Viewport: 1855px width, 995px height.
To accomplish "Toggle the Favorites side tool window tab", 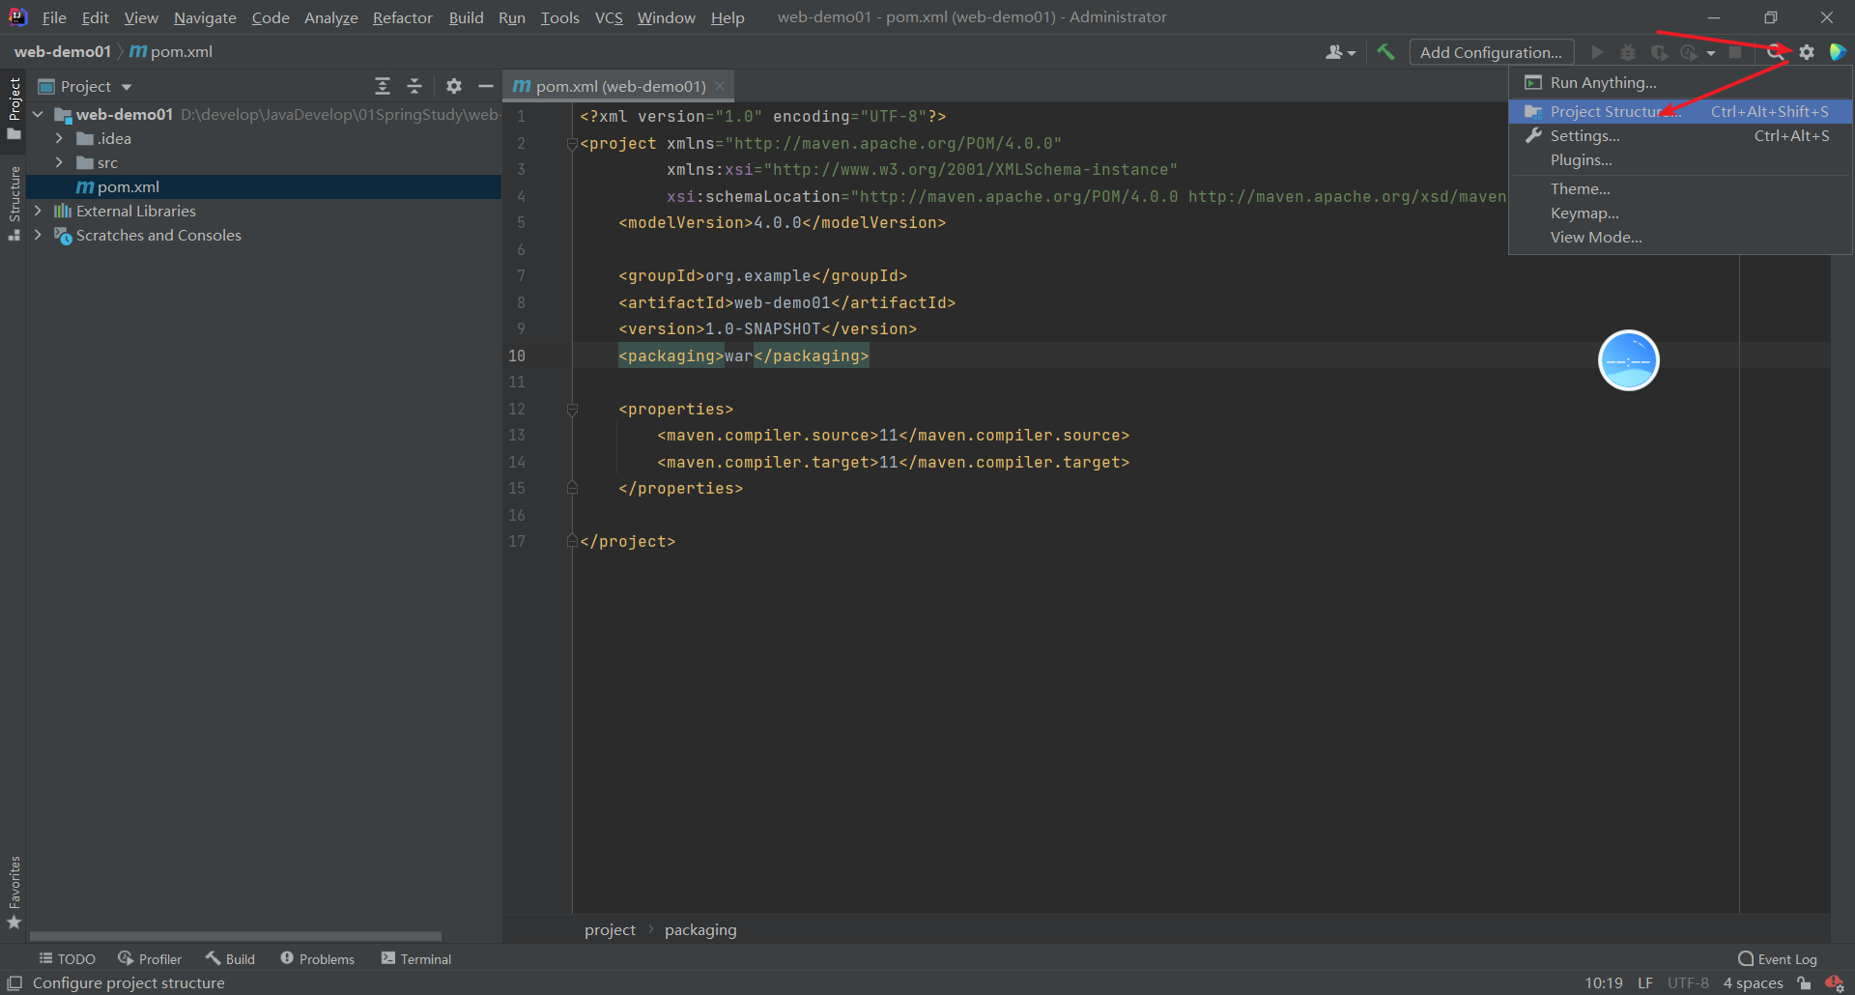I will pyautogui.click(x=14, y=893).
